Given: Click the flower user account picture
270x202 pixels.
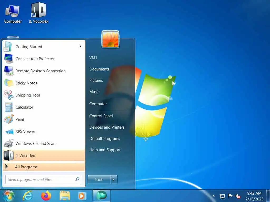Looking at the screenshot, I should click(x=110, y=39).
